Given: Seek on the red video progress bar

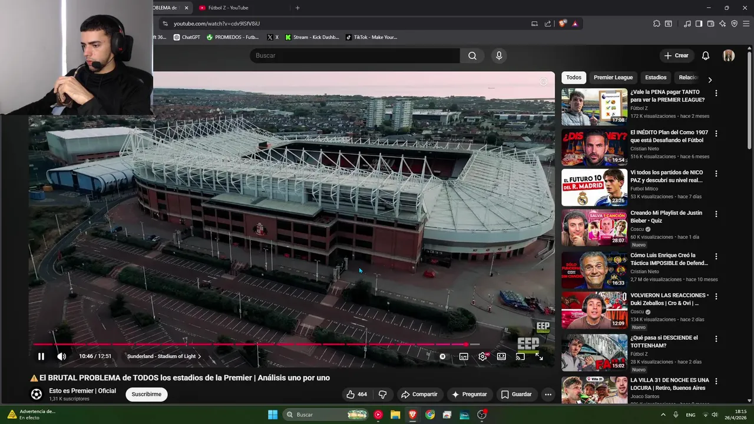Looking at the screenshot, I should coord(256,344).
